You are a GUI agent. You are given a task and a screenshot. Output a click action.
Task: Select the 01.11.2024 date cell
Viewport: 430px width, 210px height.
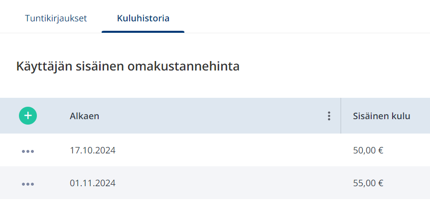93,183
